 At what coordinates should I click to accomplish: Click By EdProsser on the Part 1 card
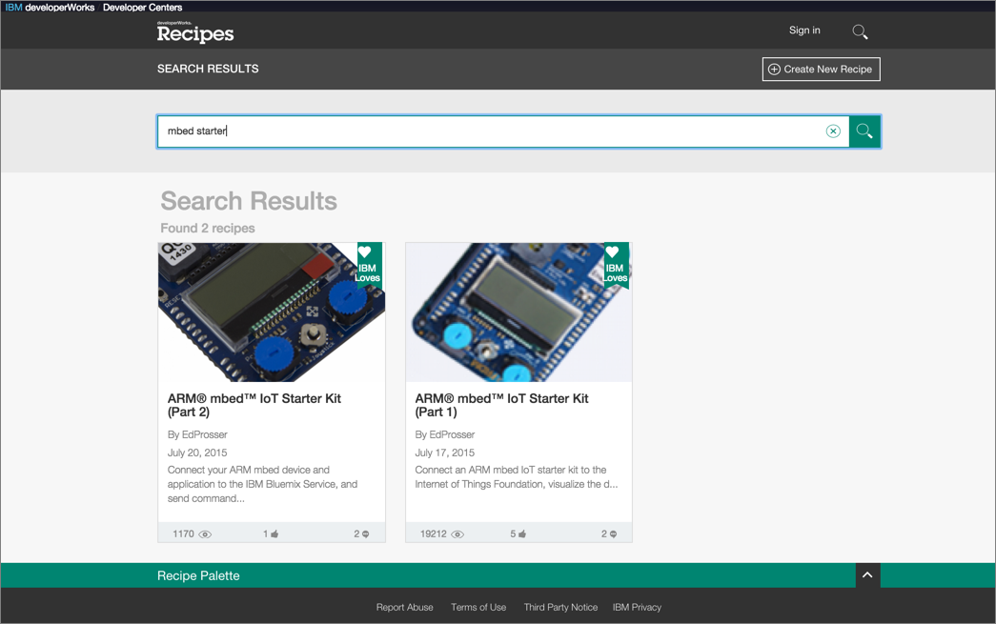(x=445, y=434)
